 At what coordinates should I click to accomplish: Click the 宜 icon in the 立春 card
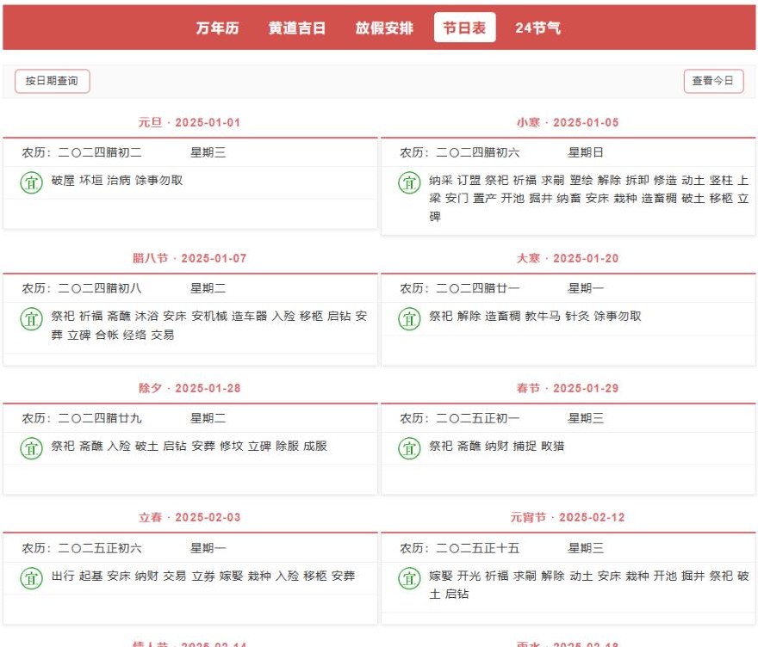[32, 578]
